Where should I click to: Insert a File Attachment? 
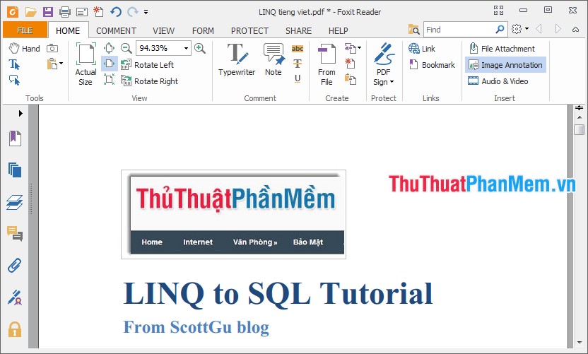[x=502, y=48]
